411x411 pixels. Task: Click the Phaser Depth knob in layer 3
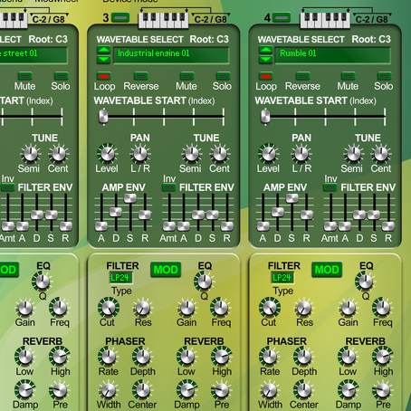[142, 357]
